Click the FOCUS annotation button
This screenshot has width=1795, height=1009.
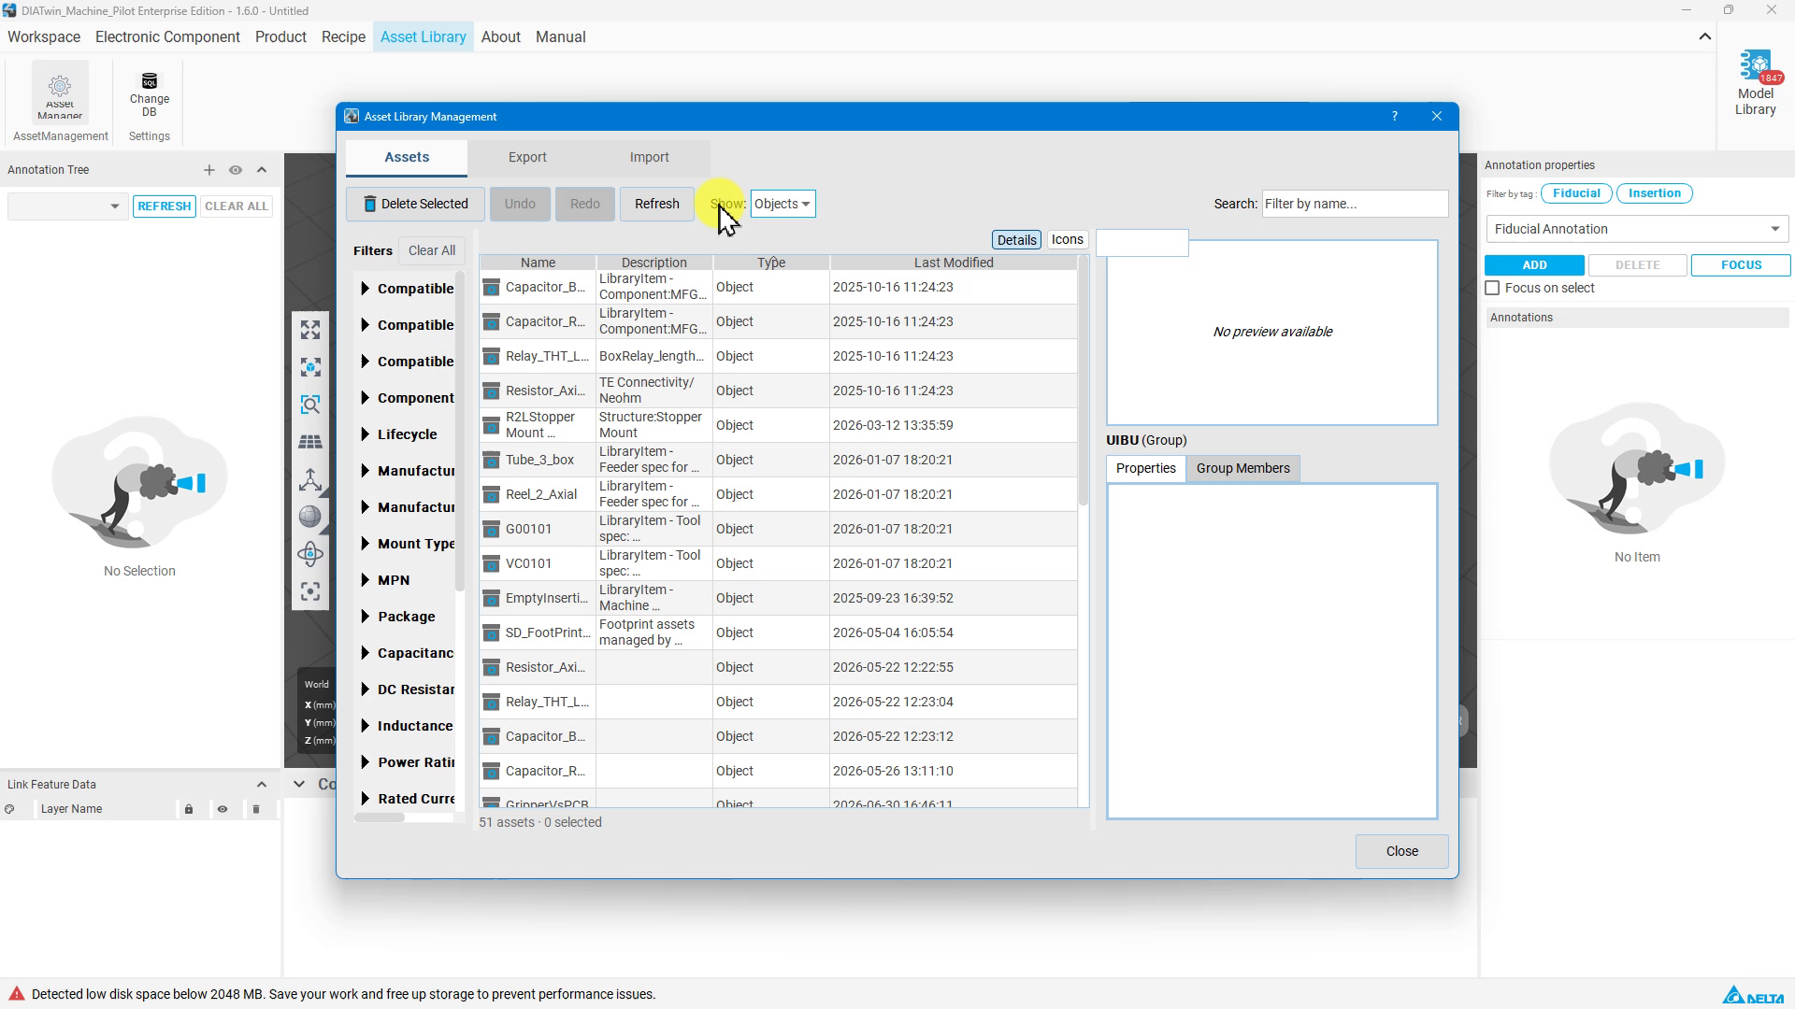coord(1741,265)
